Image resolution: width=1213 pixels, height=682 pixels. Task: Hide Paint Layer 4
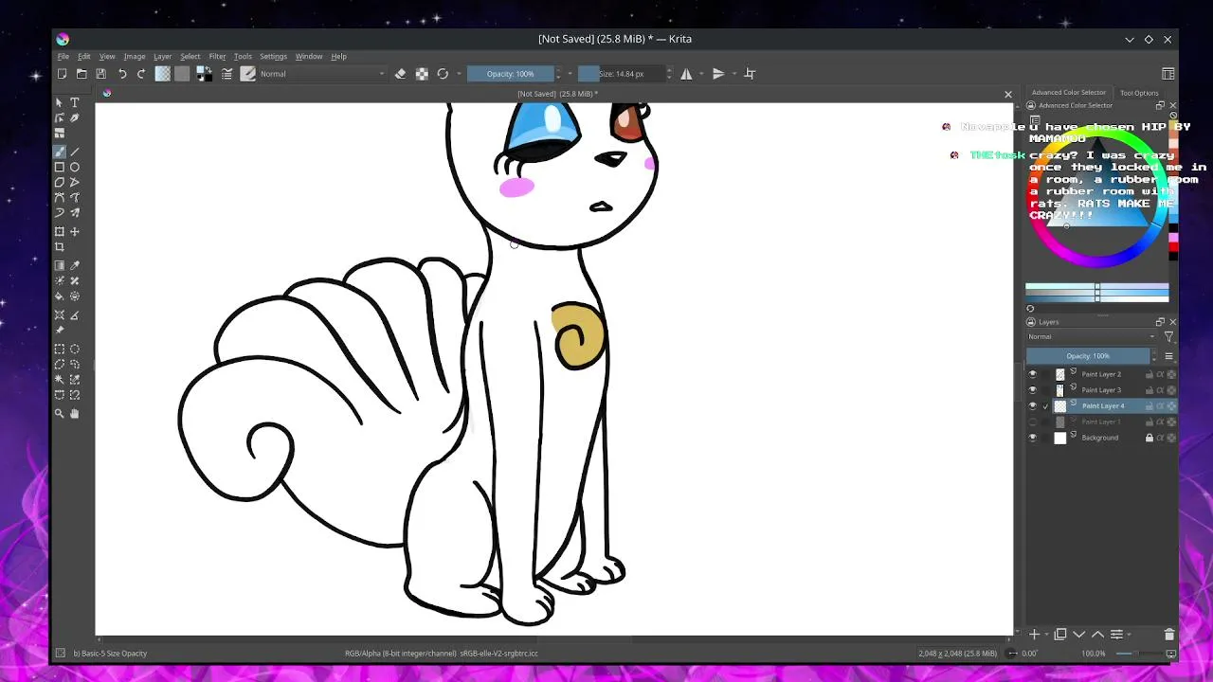click(1033, 406)
